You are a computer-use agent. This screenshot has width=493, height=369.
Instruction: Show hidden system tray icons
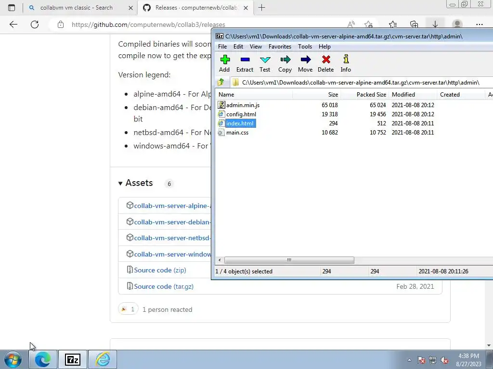[409, 360]
